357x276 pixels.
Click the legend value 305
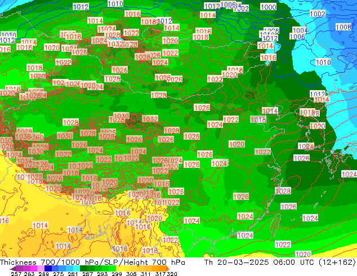[131, 274]
